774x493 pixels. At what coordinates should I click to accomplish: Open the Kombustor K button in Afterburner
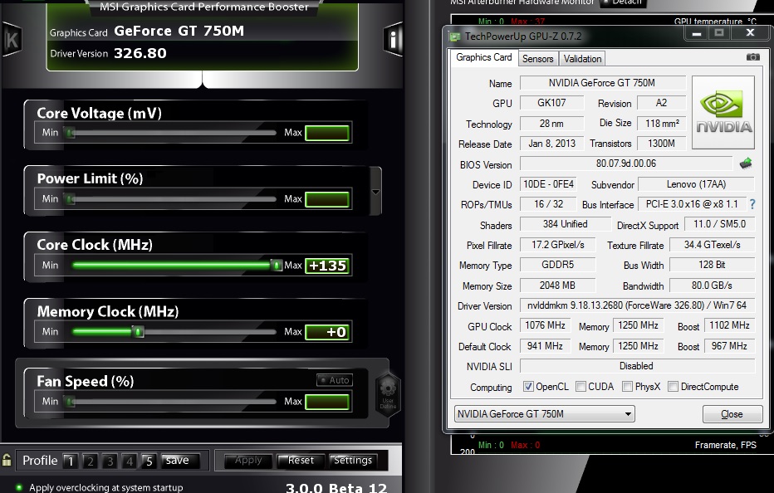12,40
